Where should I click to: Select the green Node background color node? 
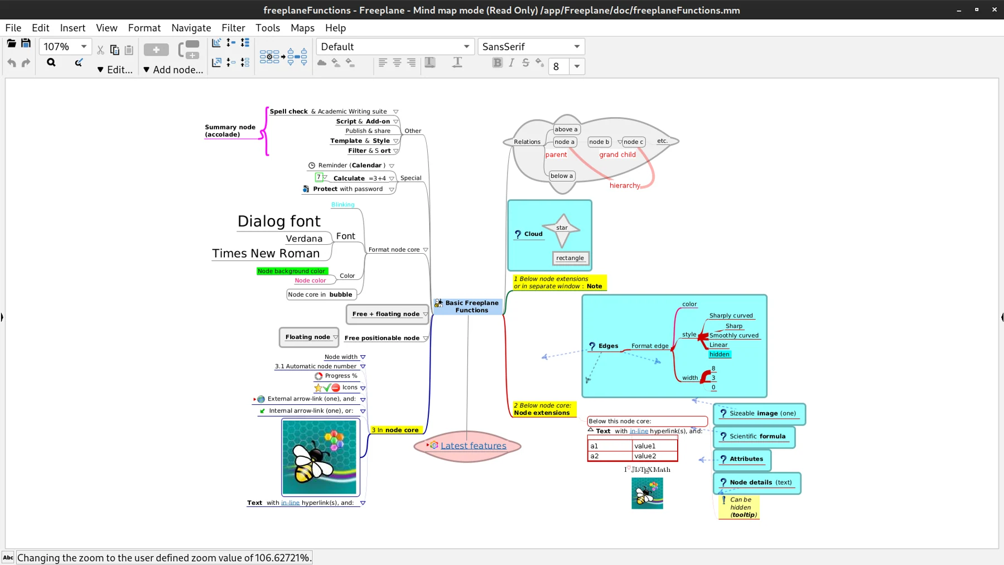pyautogui.click(x=291, y=271)
